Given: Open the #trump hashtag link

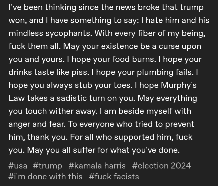Looking at the screenshot, I should coord(48,166).
